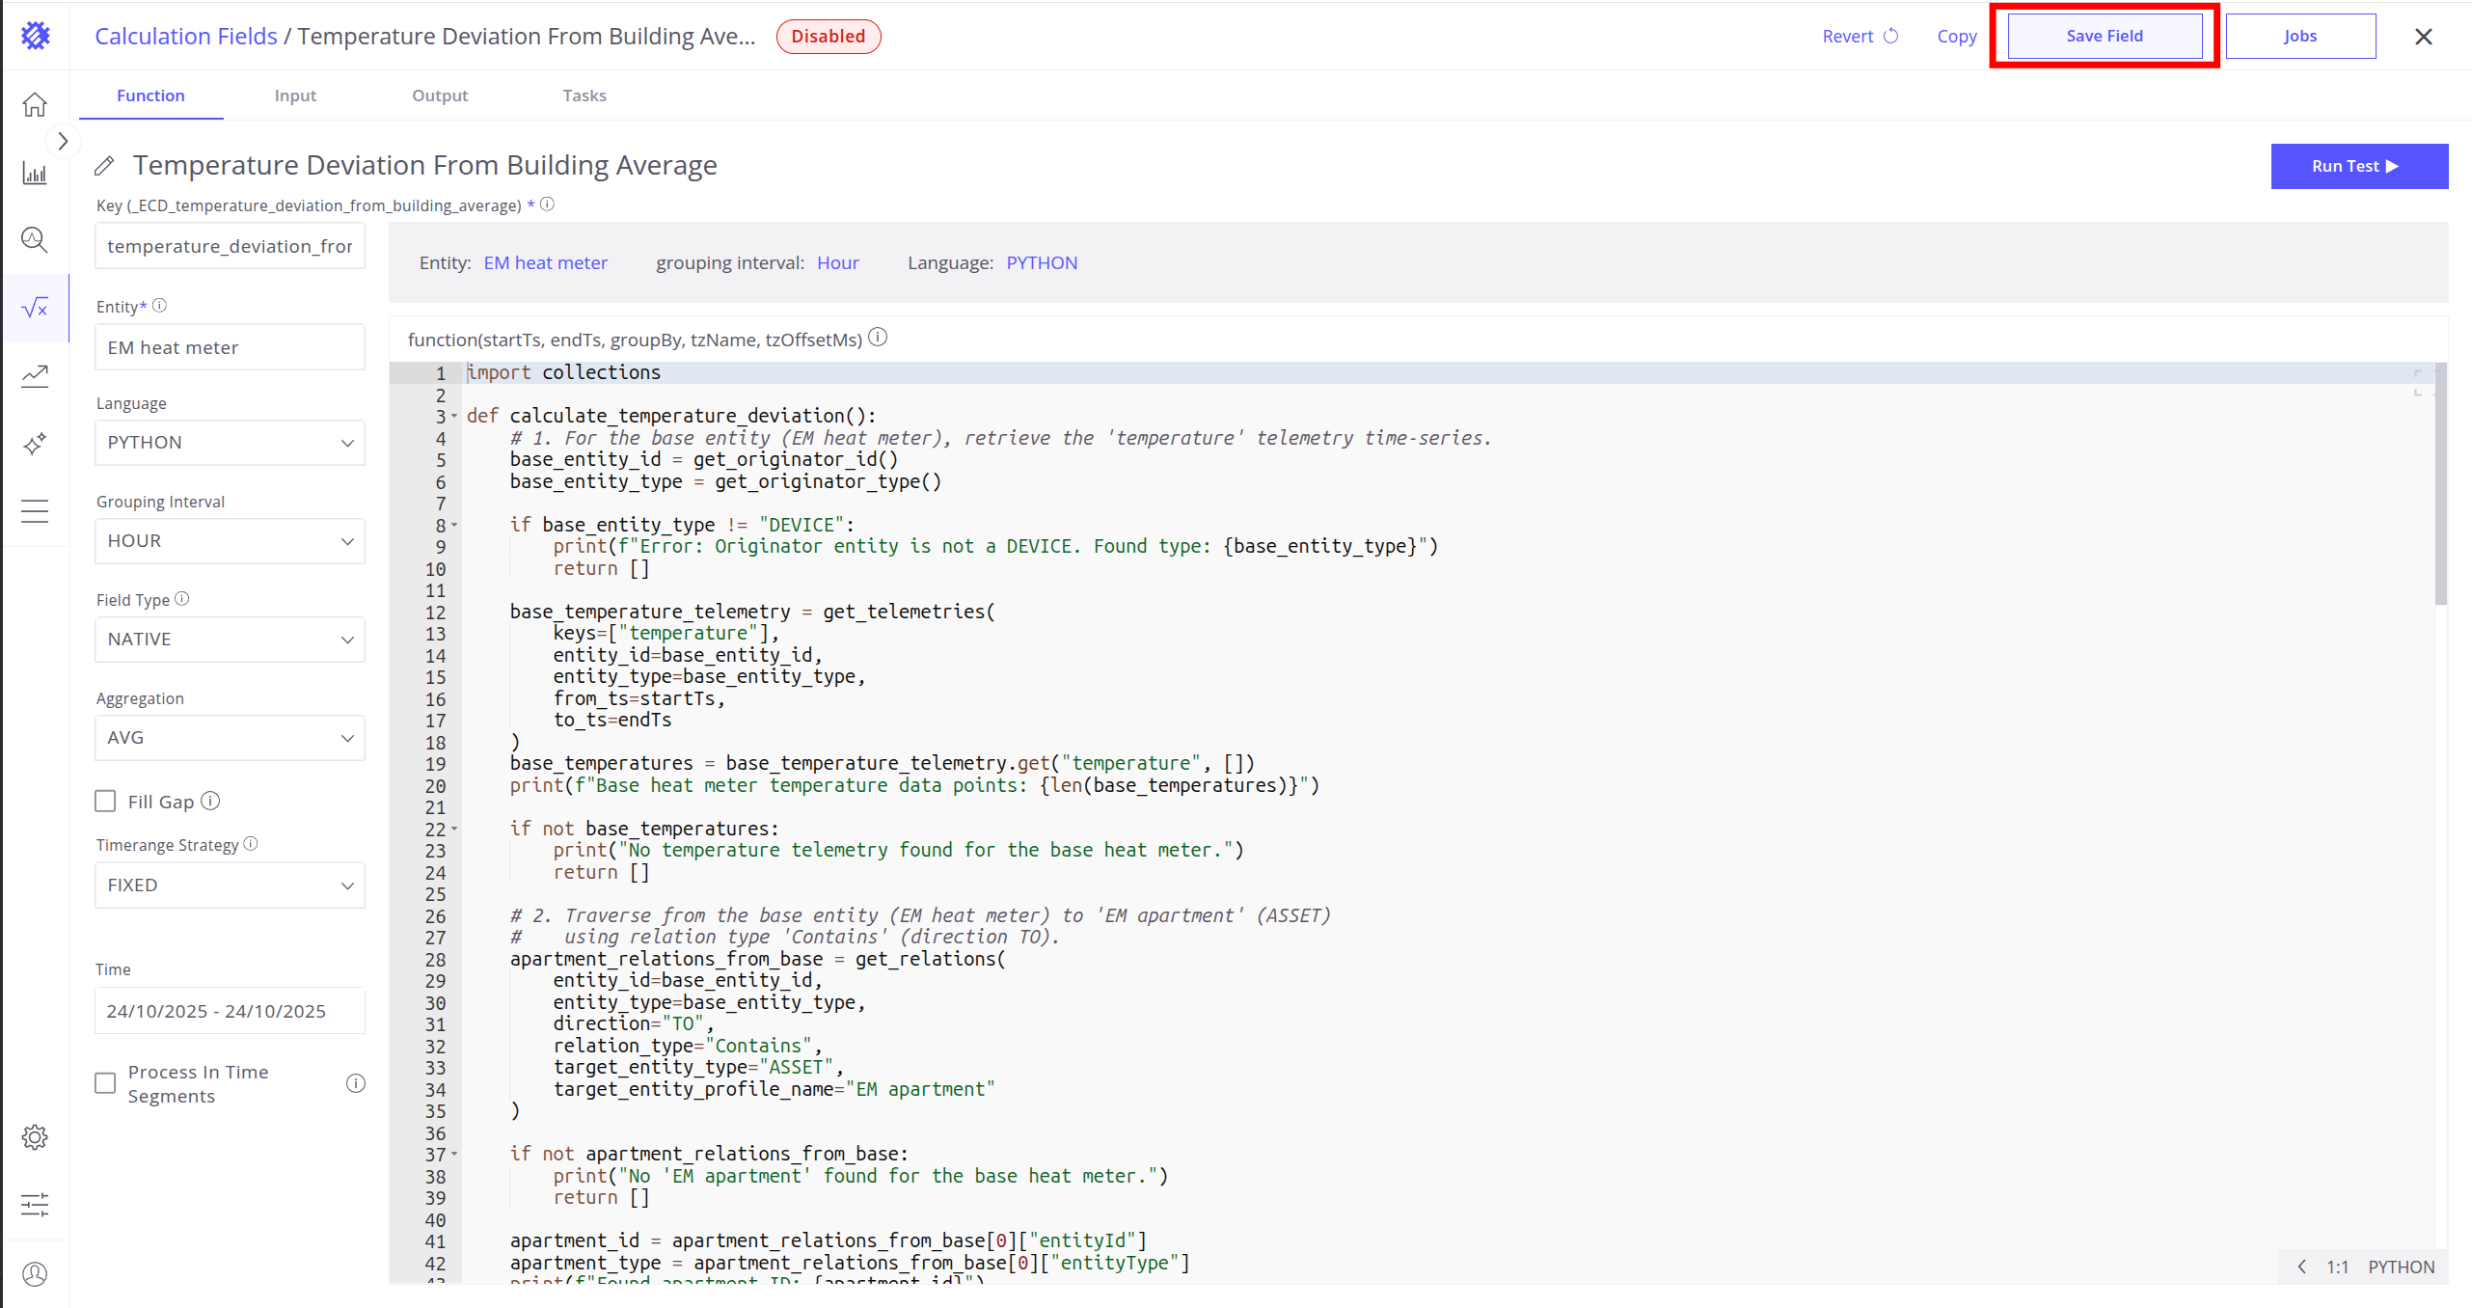Open the settings gear icon in sidebar
The image size is (2472, 1308).
click(35, 1137)
